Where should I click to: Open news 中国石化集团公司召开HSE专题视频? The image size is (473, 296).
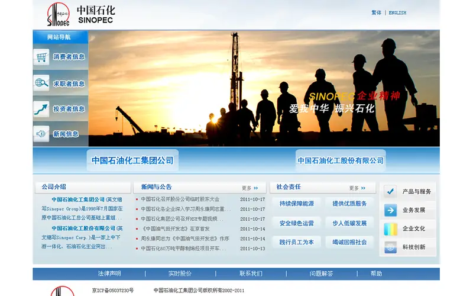(x=182, y=219)
